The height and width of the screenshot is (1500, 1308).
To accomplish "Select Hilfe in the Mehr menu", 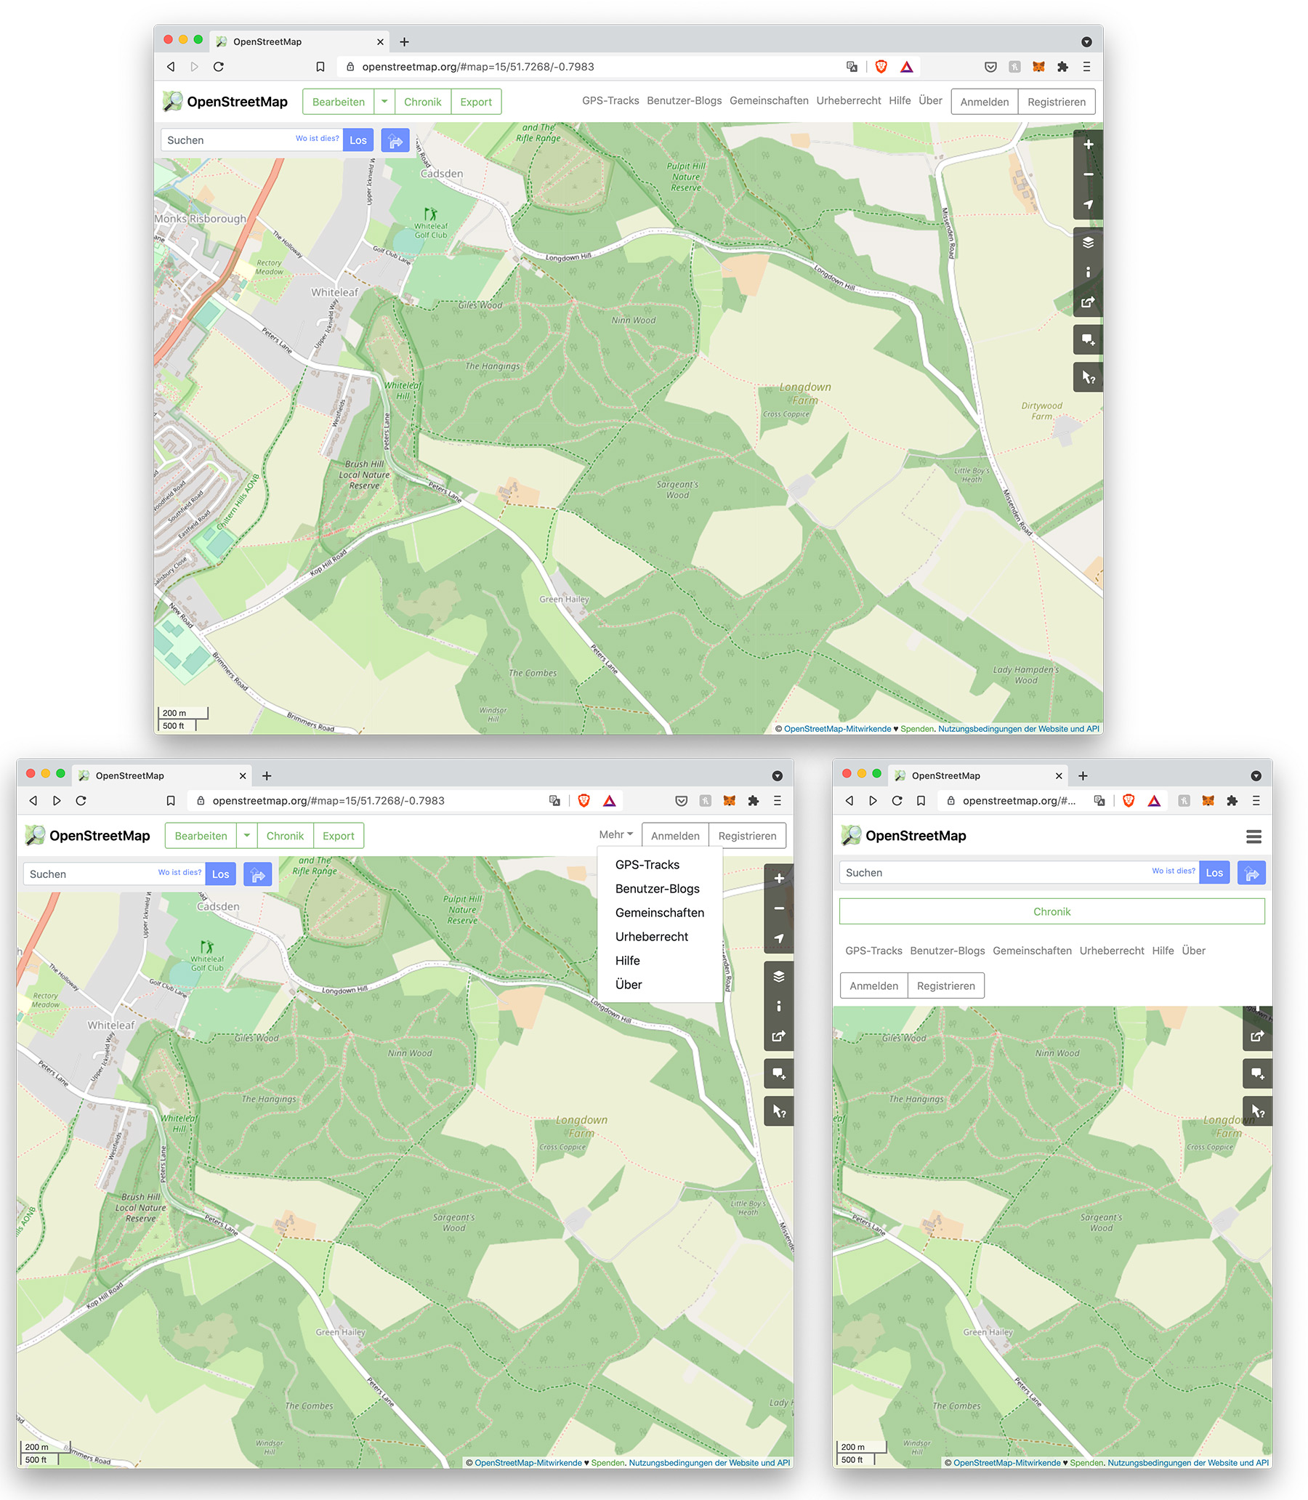I will point(627,961).
